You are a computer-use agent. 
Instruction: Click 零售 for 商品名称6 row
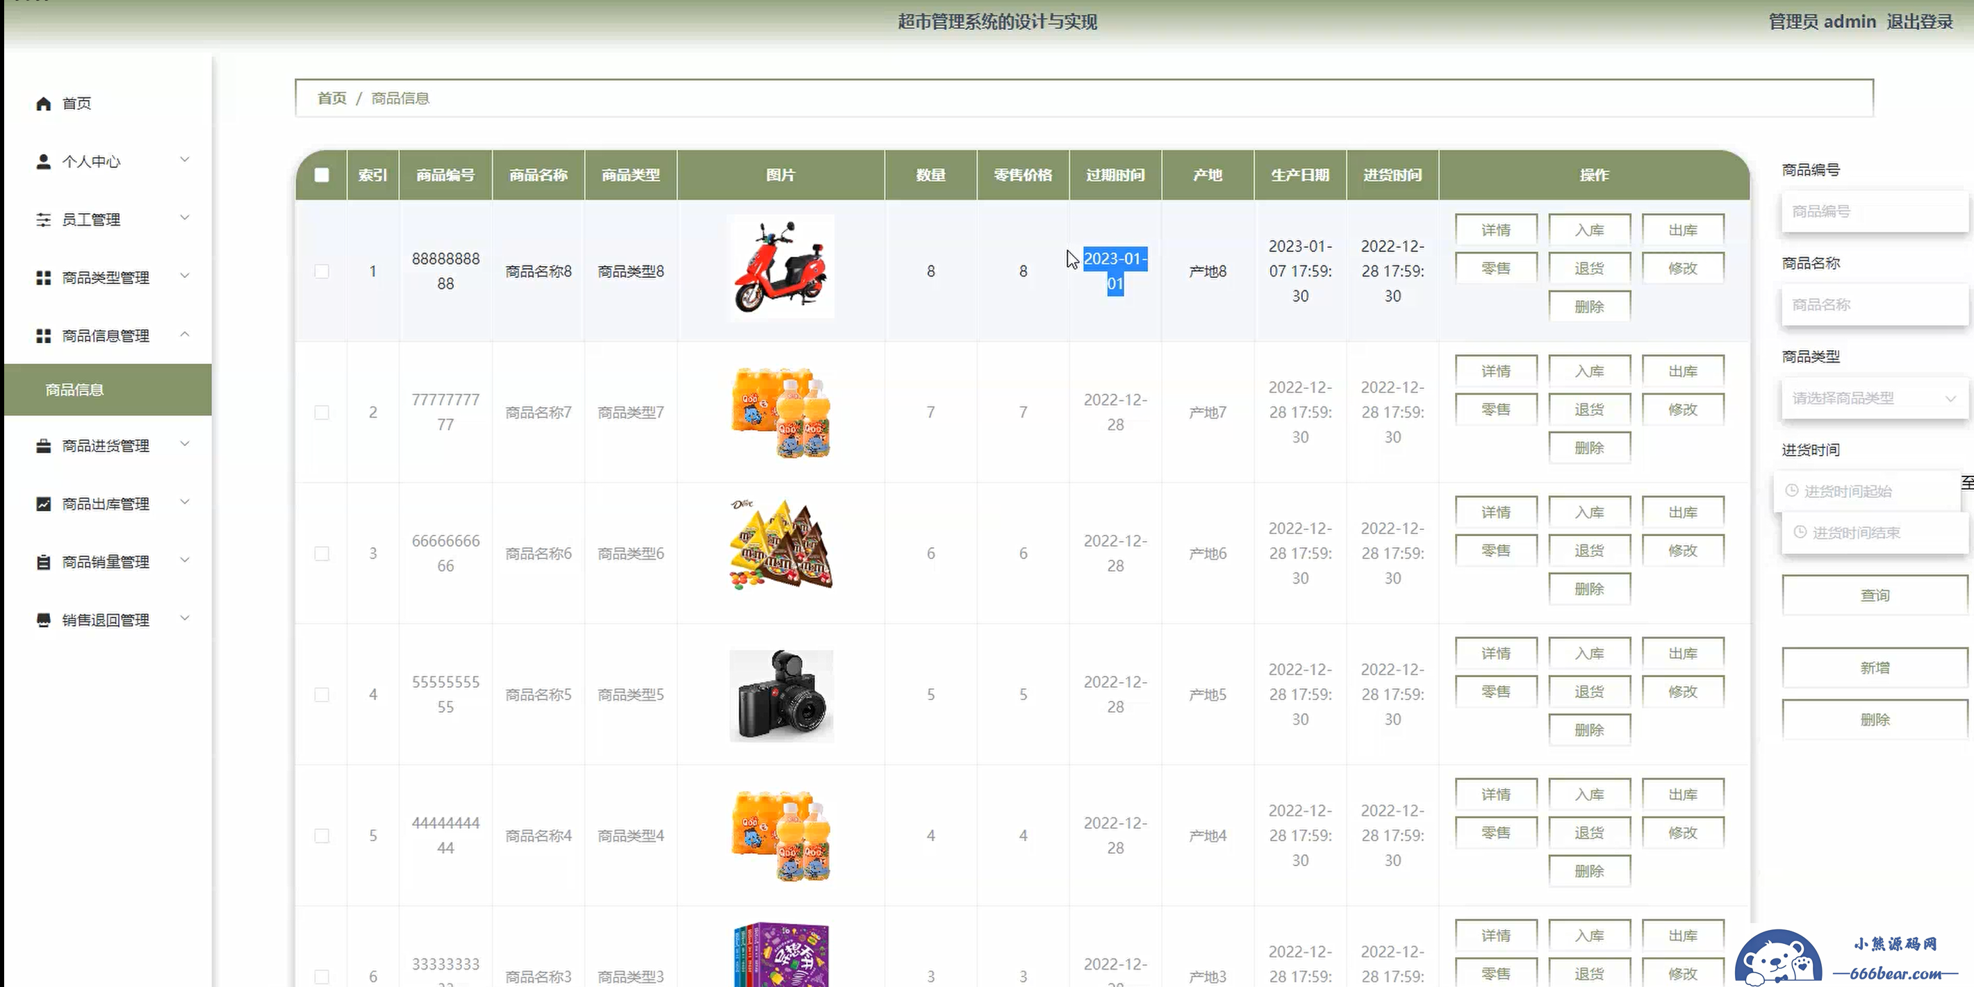(x=1496, y=550)
